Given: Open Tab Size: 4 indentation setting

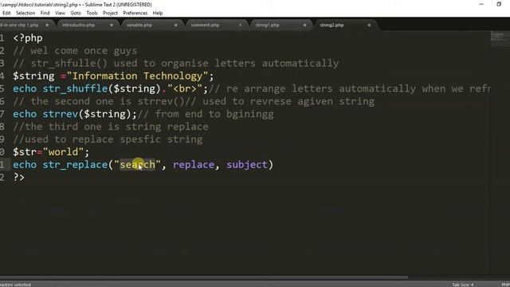Looking at the screenshot, I should [462, 285].
